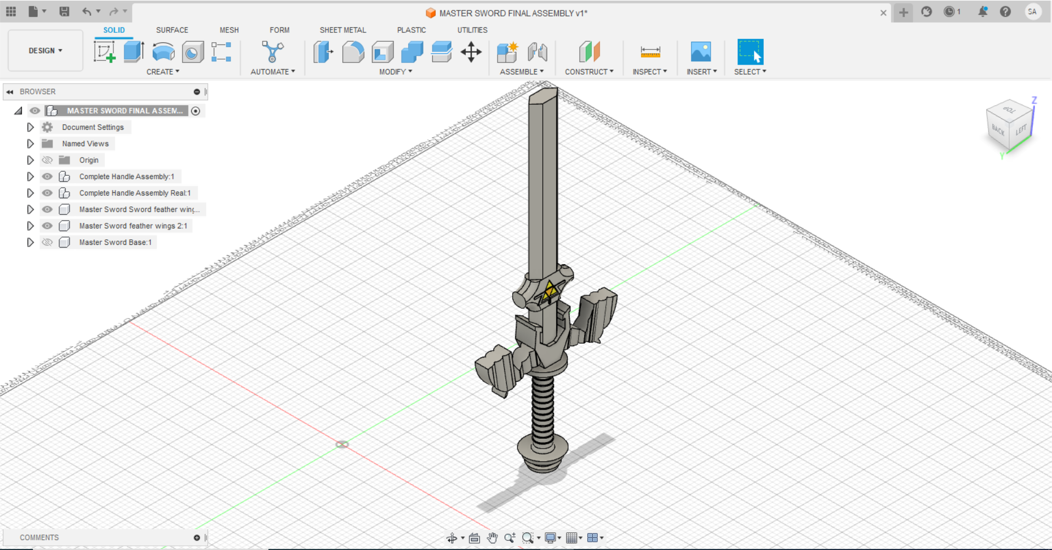Open the INSPECT dropdown menu
Viewport: 1052px width, 550px height.
tap(650, 72)
